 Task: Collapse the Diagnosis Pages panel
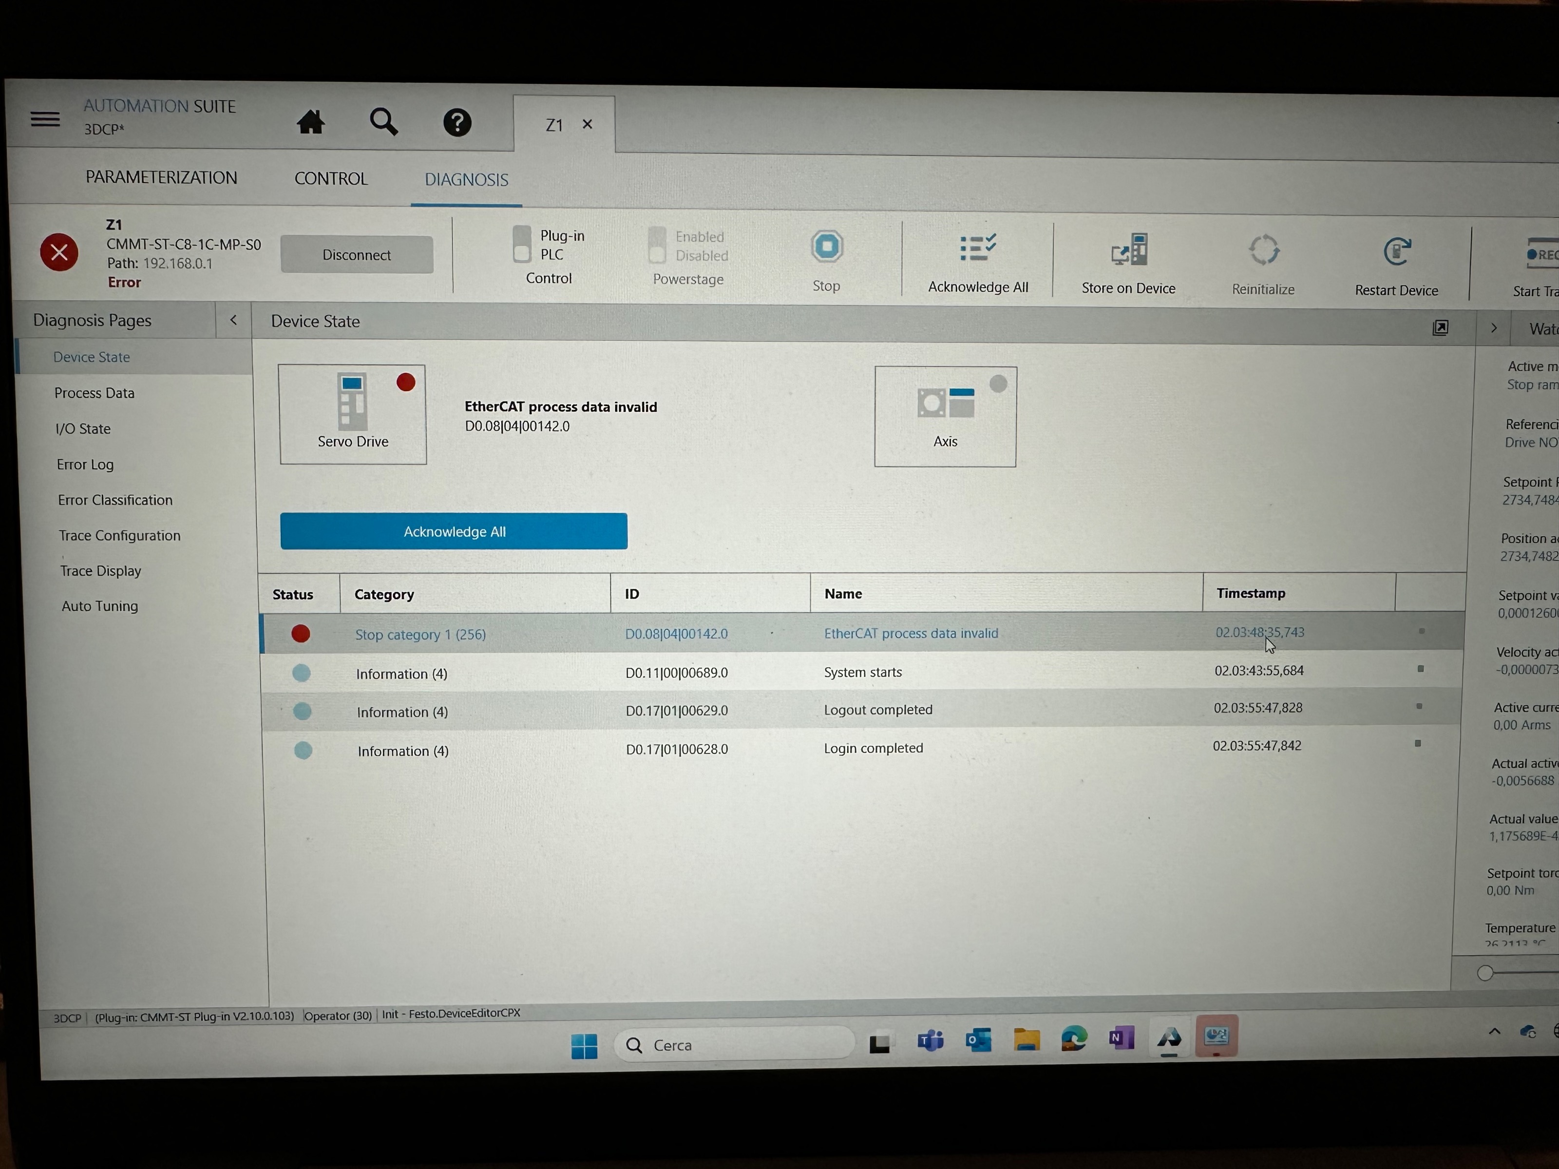click(233, 321)
